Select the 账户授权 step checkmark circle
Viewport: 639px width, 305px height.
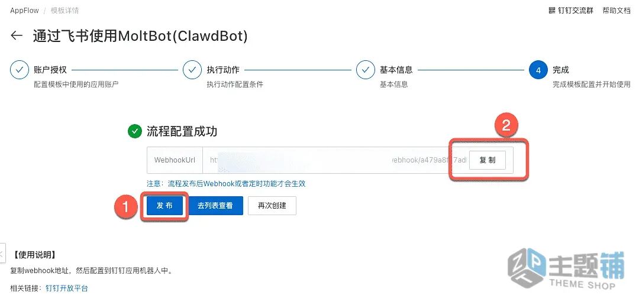click(19, 70)
